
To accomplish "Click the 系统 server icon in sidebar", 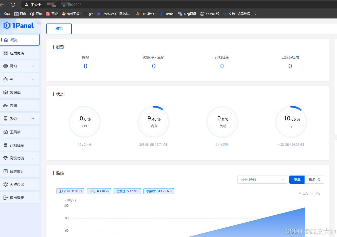I will pyautogui.click(x=6, y=119).
